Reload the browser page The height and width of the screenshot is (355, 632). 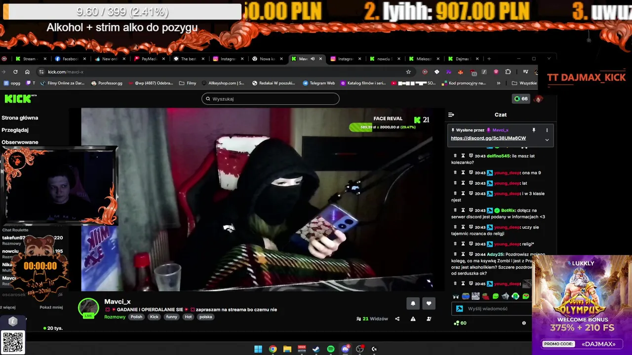click(15, 71)
